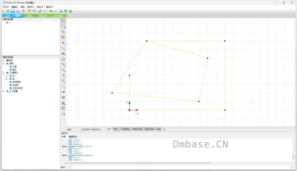
Task: Switch to the 土体 mode tab
Action: 7,16
